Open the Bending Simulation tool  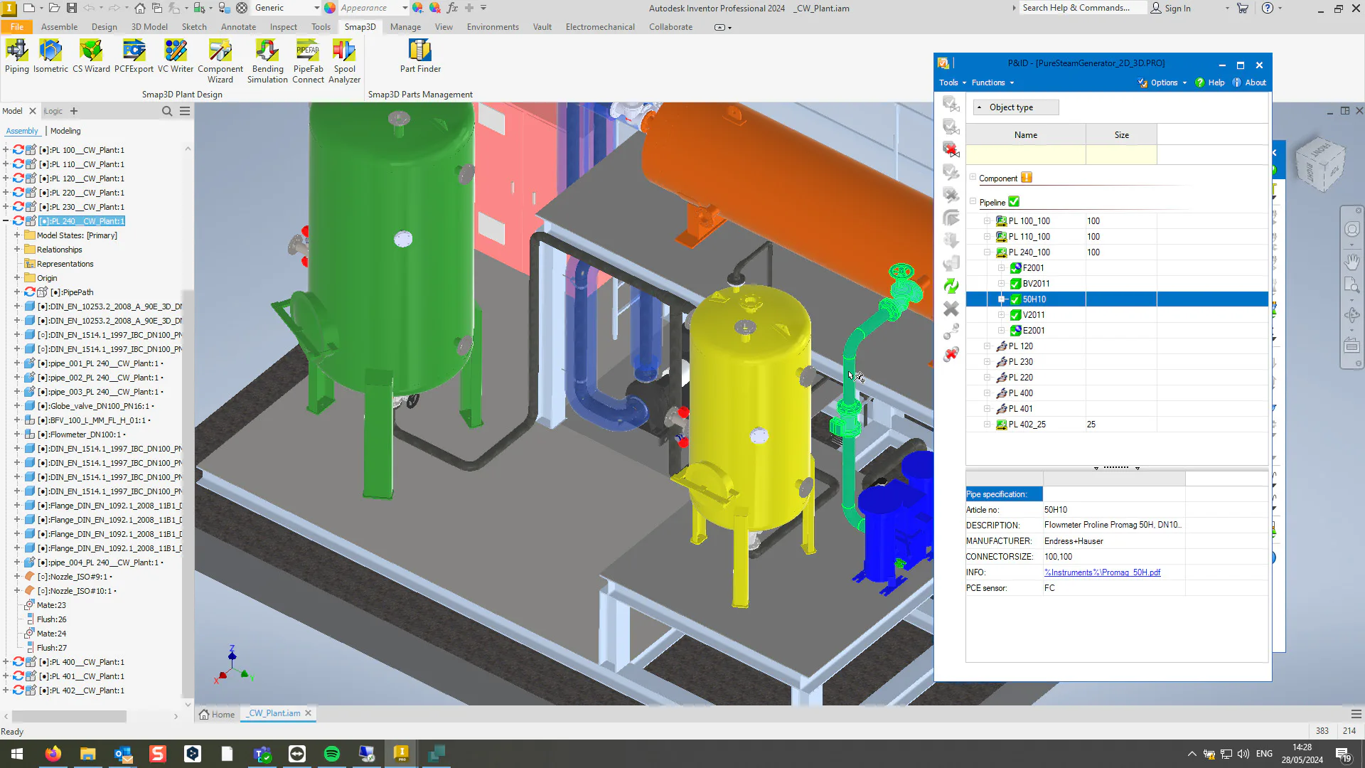(x=267, y=61)
